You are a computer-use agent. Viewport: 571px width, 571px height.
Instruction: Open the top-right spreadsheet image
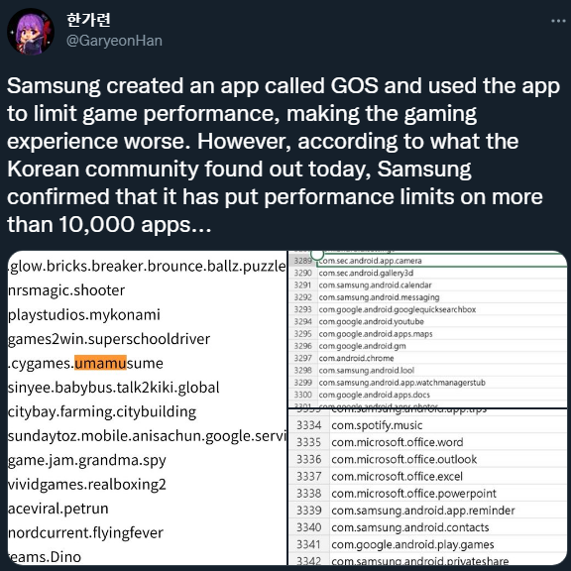point(427,329)
